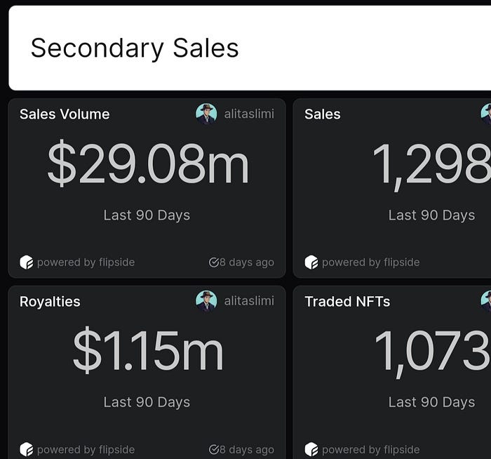Screen dimensions: 491x459
Task: Click the avatar on the Sales card
Action: coord(486,114)
